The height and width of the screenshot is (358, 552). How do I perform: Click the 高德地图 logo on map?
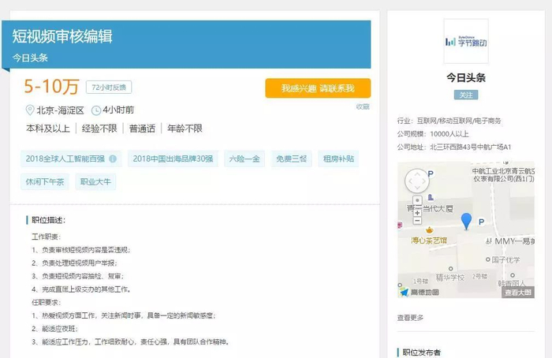pyautogui.click(x=420, y=293)
